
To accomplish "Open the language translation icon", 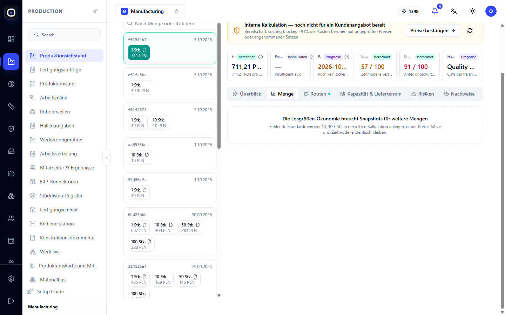I will coord(454,11).
